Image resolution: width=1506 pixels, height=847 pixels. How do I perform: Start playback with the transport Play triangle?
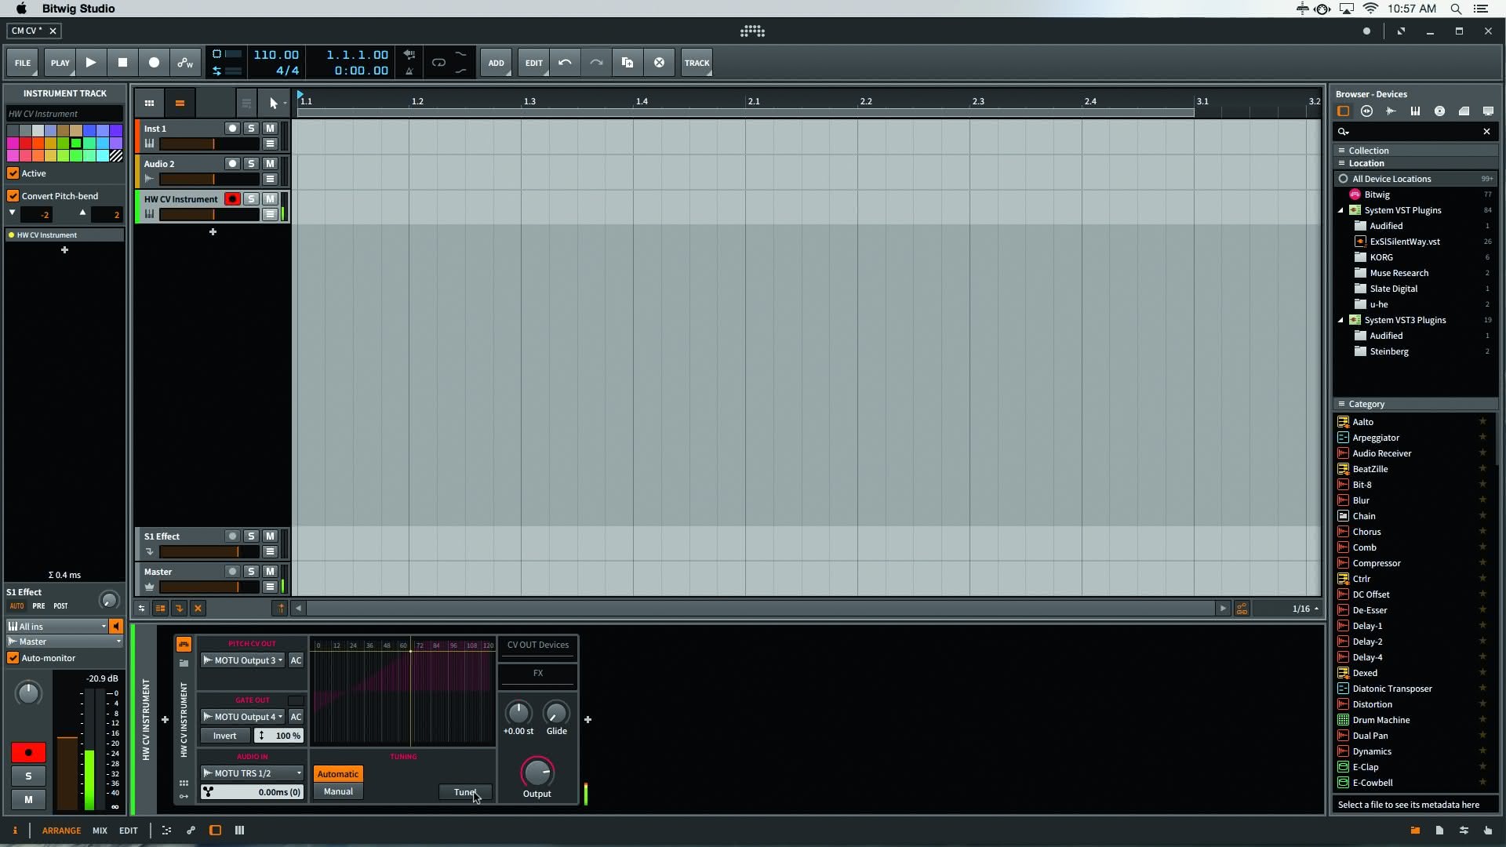[x=91, y=63]
